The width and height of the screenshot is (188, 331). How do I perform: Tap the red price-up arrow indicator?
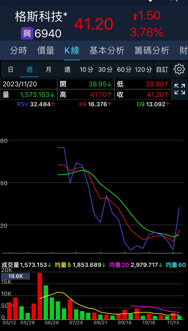[x=135, y=17]
